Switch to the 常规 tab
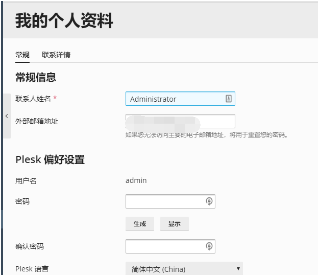The image size is (319, 276). 22,55
